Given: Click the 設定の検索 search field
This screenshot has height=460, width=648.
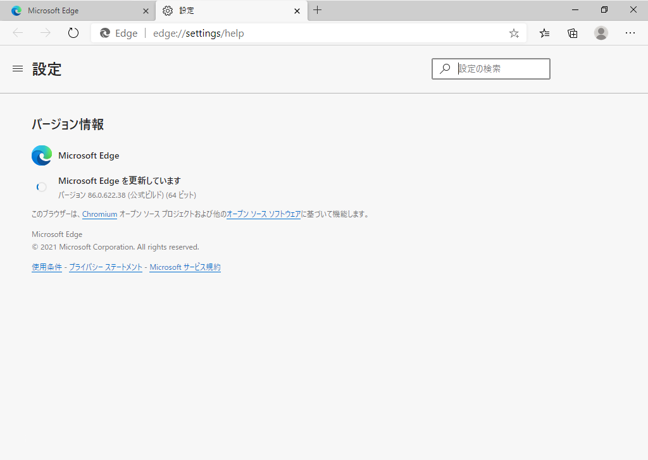Looking at the screenshot, I should click(x=491, y=68).
